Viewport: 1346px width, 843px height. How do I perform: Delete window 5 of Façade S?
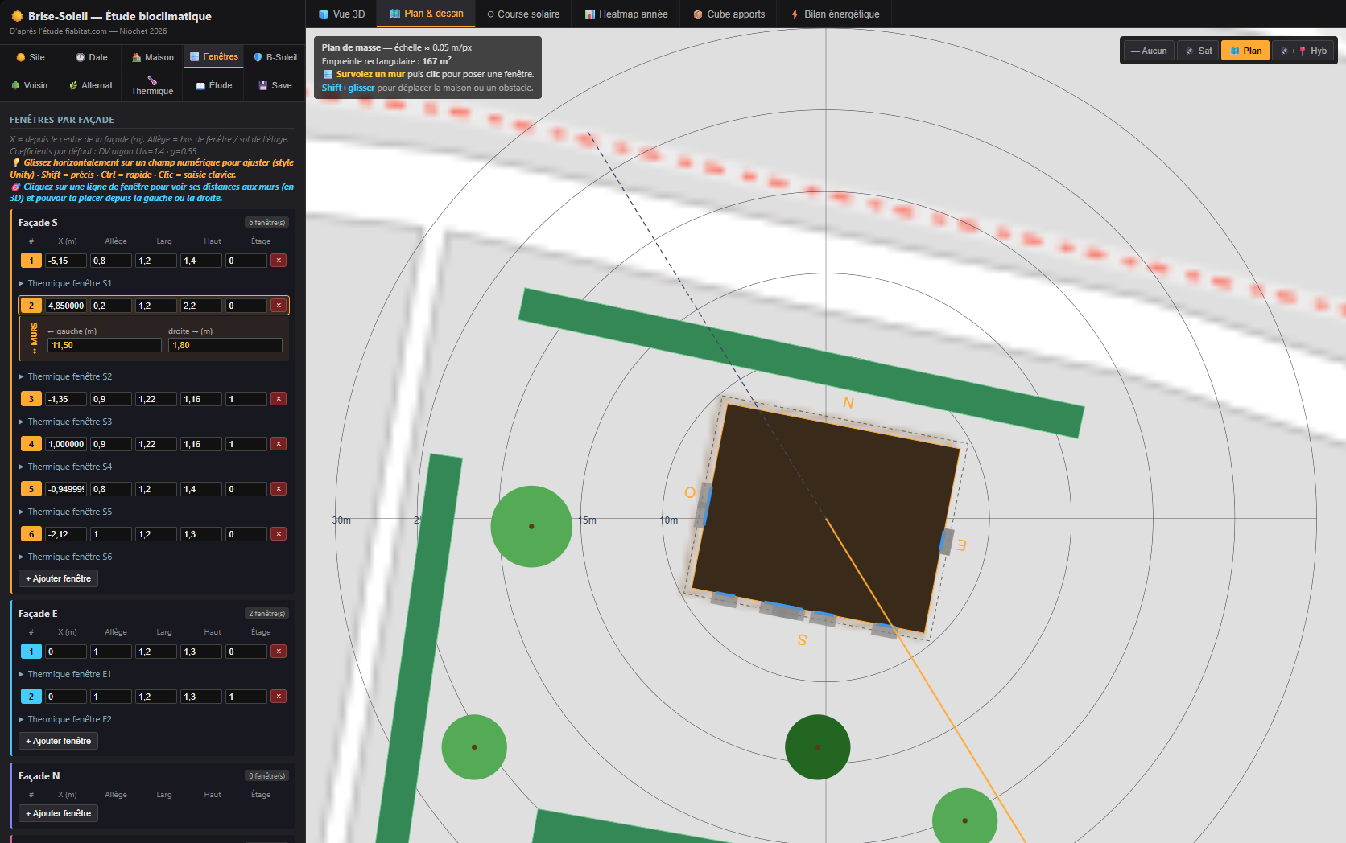pos(279,489)
